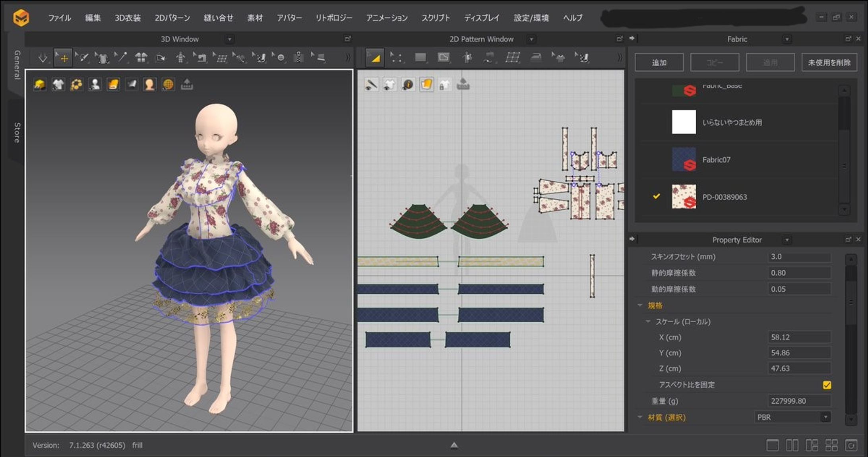Open the ディスプレイ menu
The width and height of the screenshot is (868, 457).
click(x=481, y=18)
